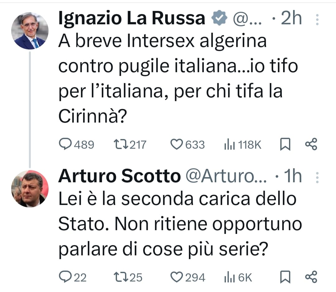View analytics of La Russa's 118K-view tweet
Screen dimensions: 336x292
[x=229, y=145]
